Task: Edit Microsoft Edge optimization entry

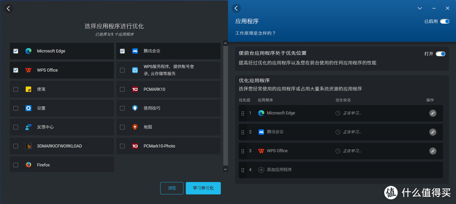Action: click(x=433, y=113)
